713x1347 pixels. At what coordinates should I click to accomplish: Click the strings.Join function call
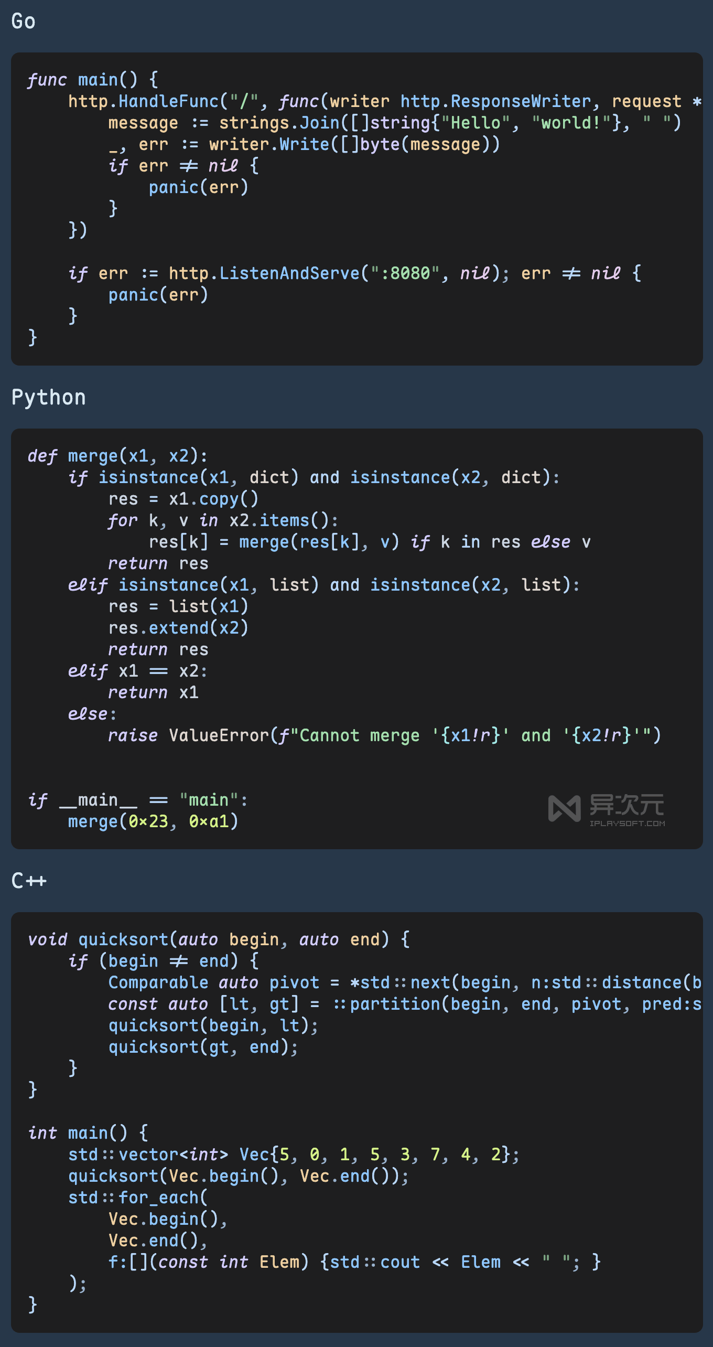279,123
